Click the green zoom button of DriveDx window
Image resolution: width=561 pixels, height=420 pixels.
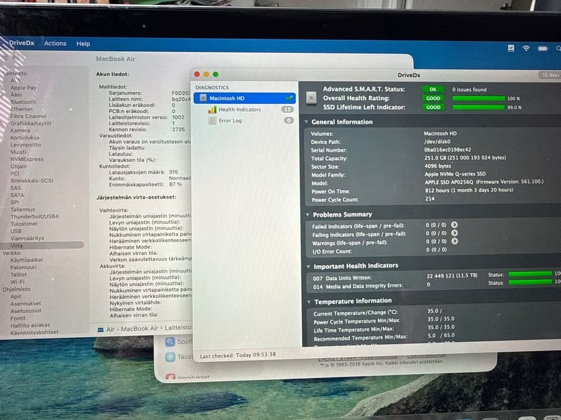pos(216,74)
